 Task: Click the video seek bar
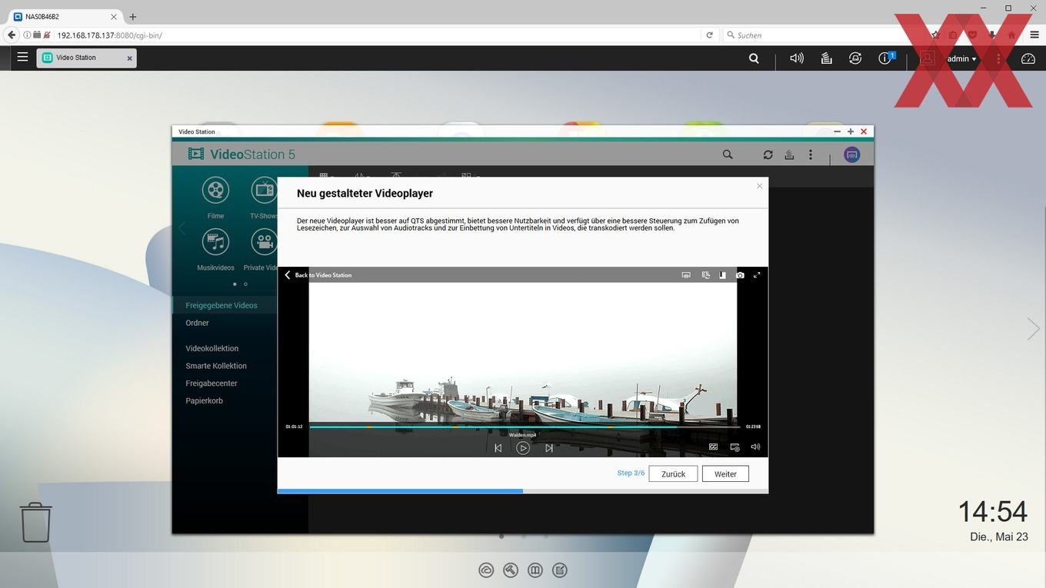(x=524, y=427)
